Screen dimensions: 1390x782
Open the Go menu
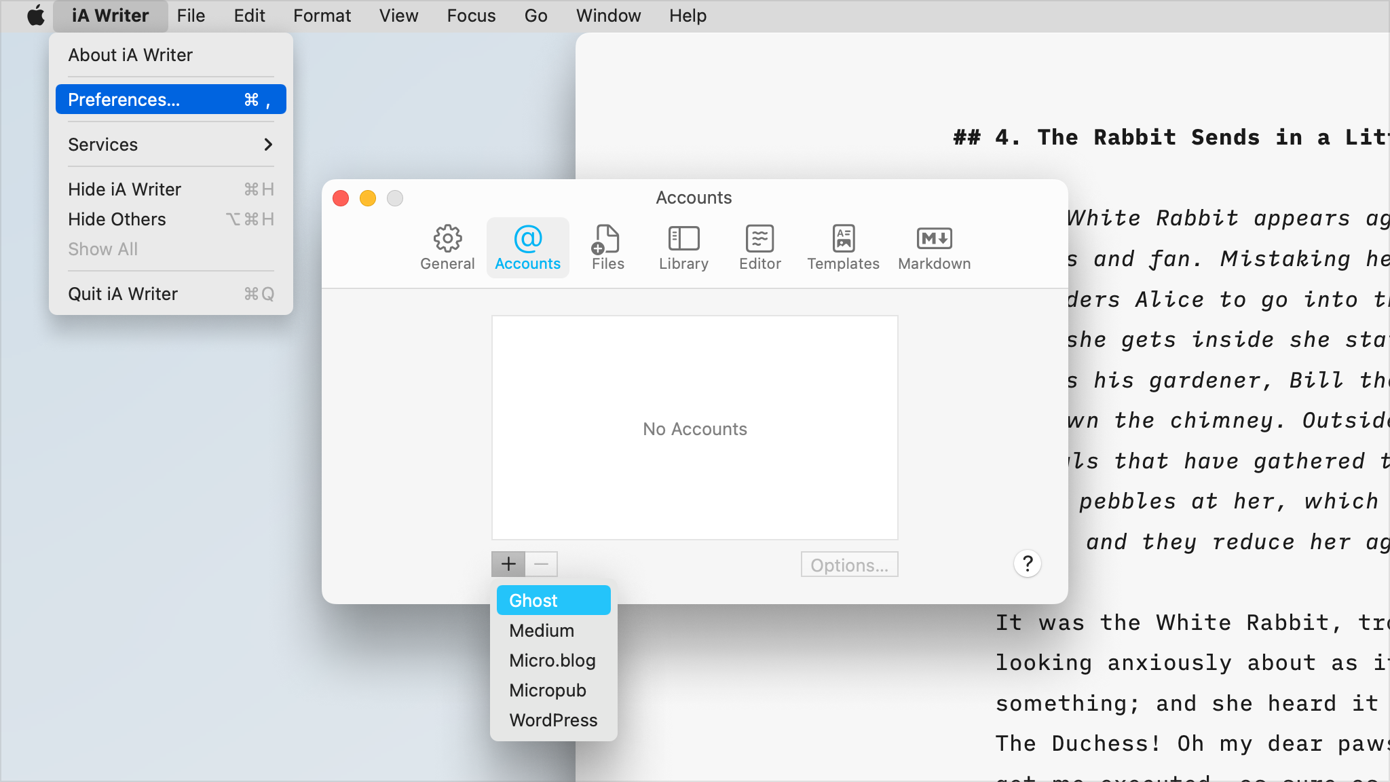[x=536, y=16]
